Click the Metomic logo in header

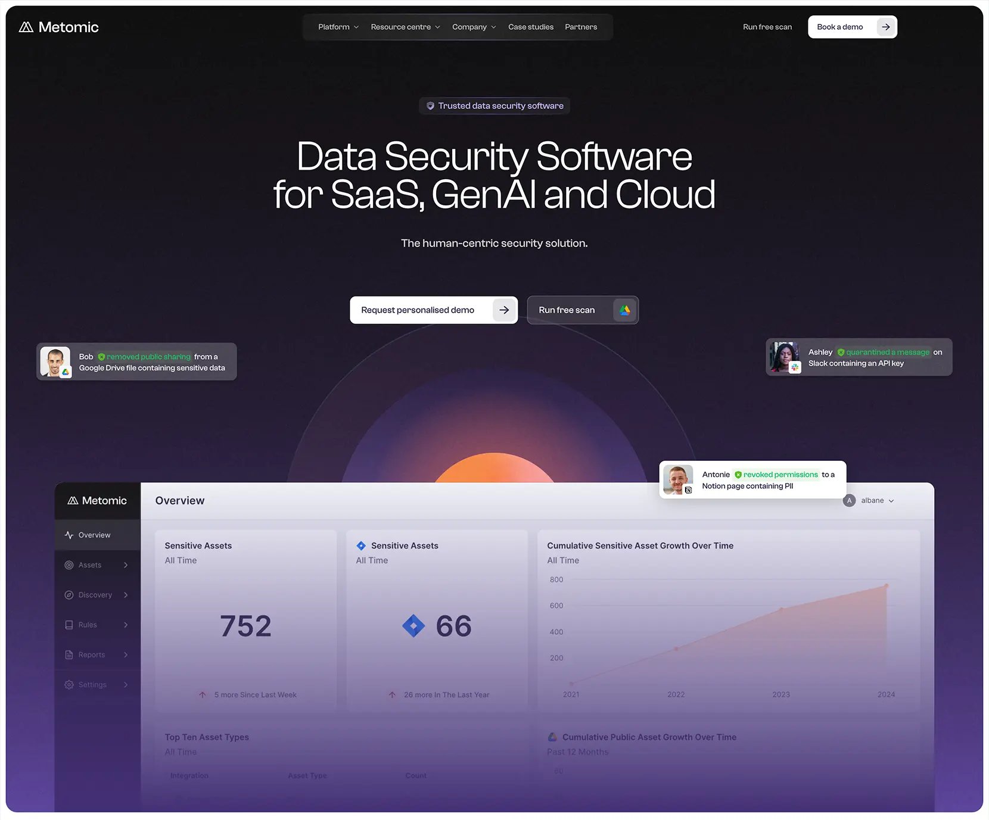pyautogui.click(x=59, y=27)
